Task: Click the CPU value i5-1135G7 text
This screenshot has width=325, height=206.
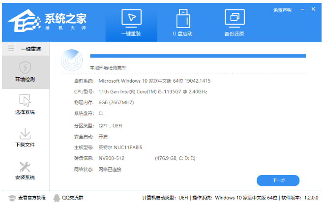Action: 153,91
